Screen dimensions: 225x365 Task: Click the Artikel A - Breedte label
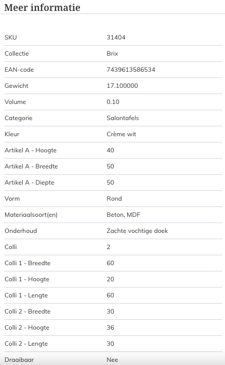tap(31, 166)
